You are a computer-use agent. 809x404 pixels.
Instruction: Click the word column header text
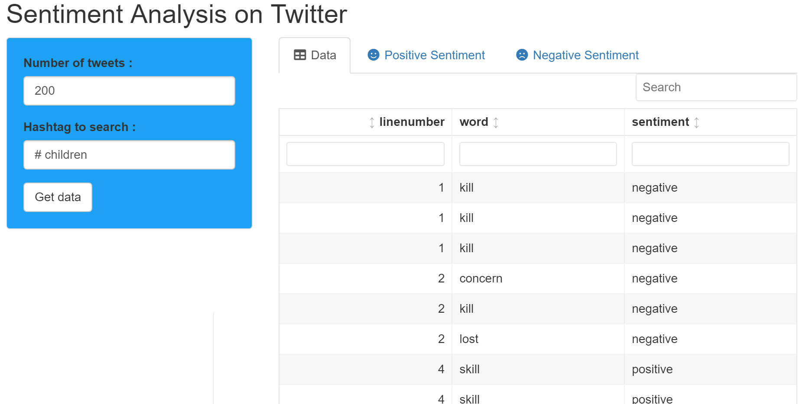(474, 122)
